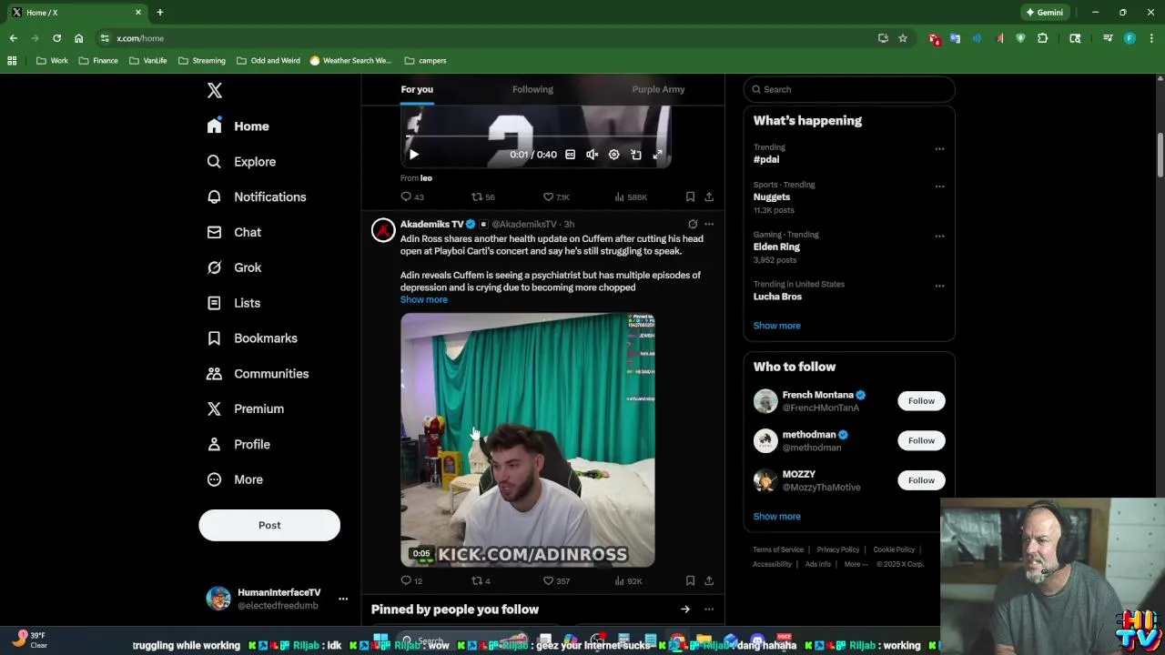Play the Adin Ross video thumbnail

[x=528, y=440]
